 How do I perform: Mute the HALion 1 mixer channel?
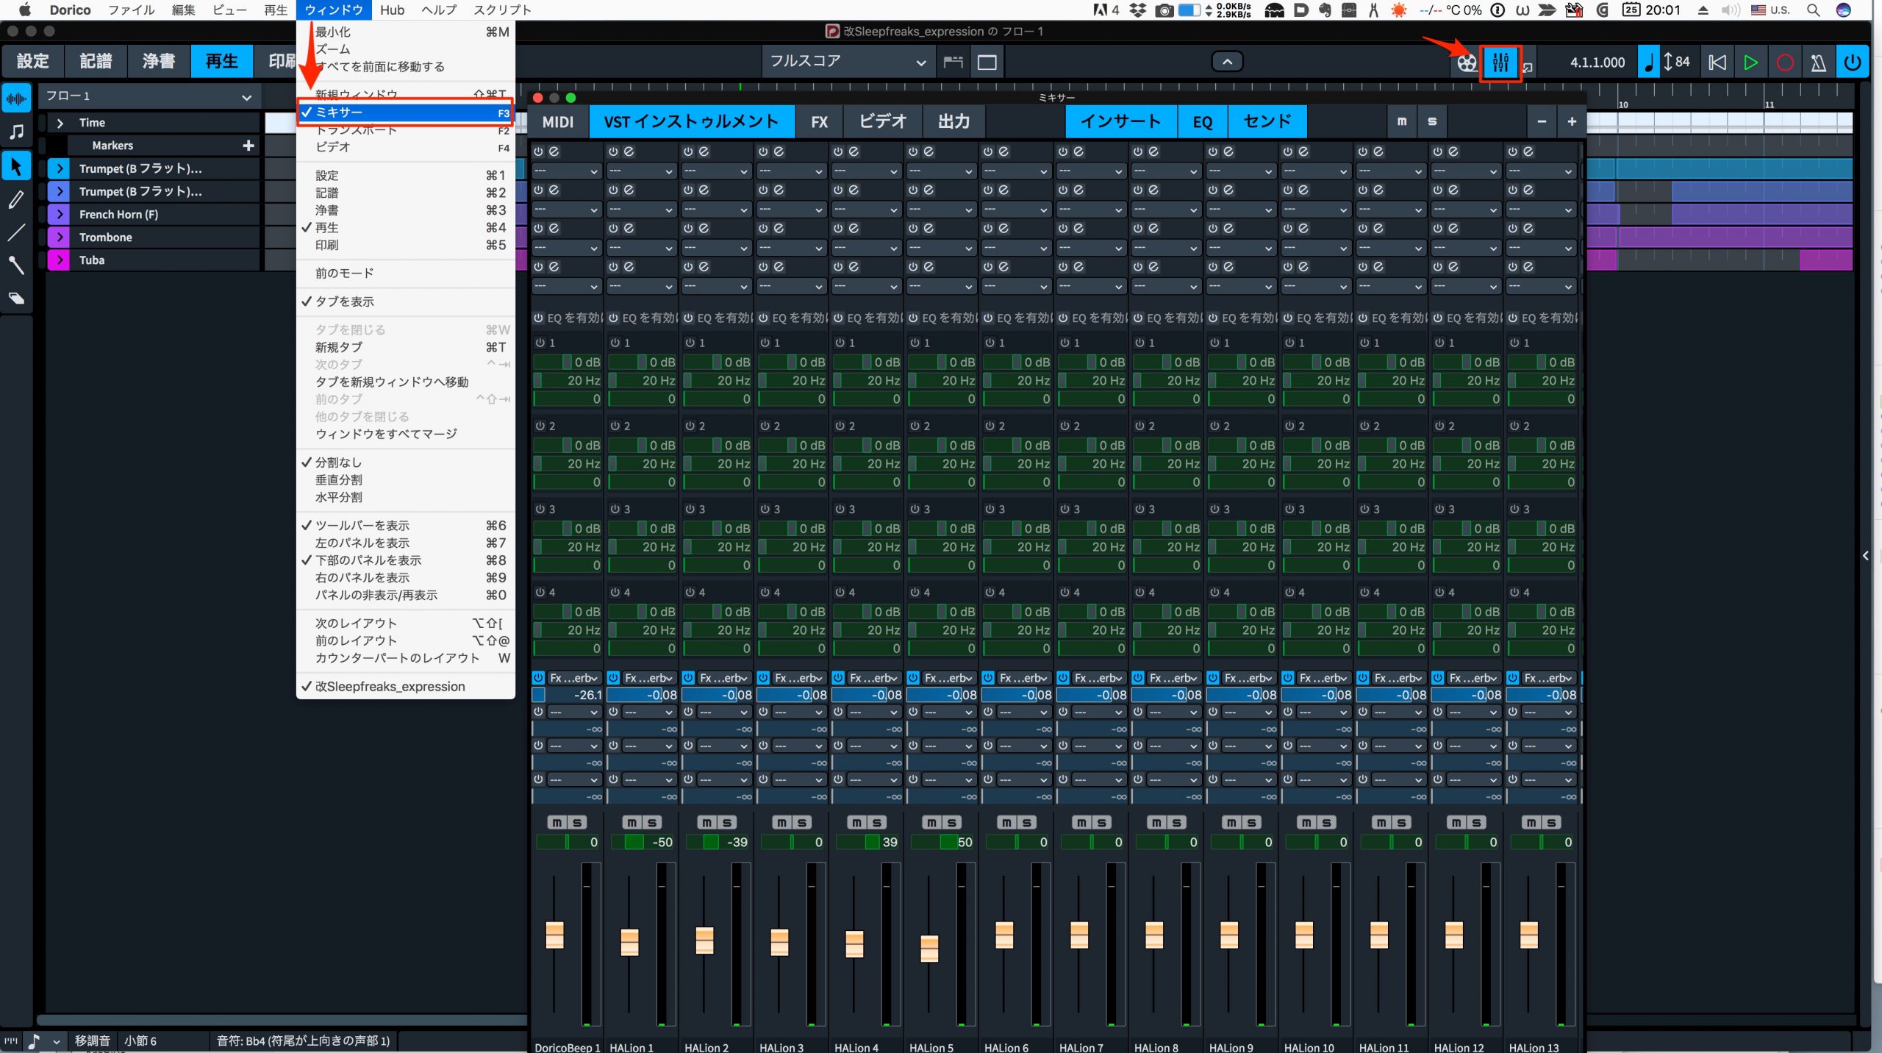pyautogui.click(x=632, y=822)
